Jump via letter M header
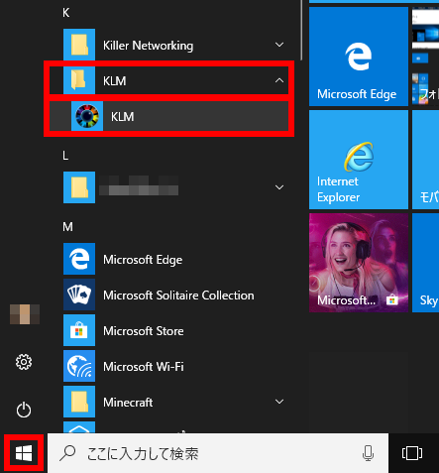The image size is (439, 473). click(x=67, y=227)
